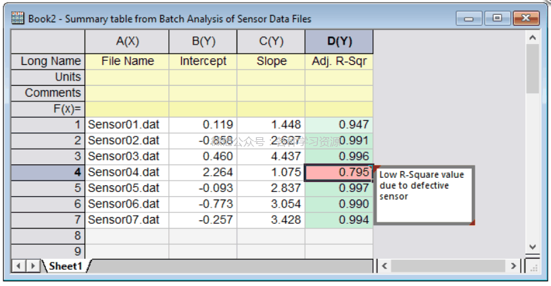The height and width of the screenshot is (286, 551).
Task: Click the next sheet navigation arrow
Action: click(x=32, y=266)
